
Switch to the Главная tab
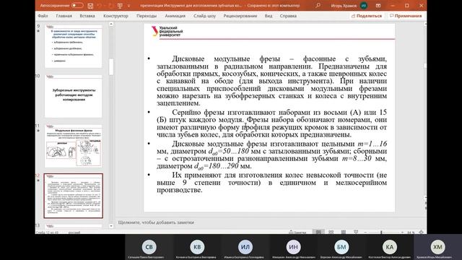coord(64,16)
